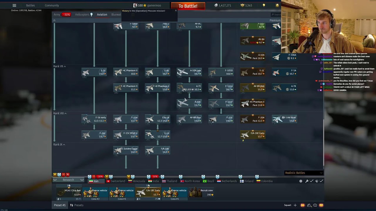Open squad invite plus icon

[295, 205]
